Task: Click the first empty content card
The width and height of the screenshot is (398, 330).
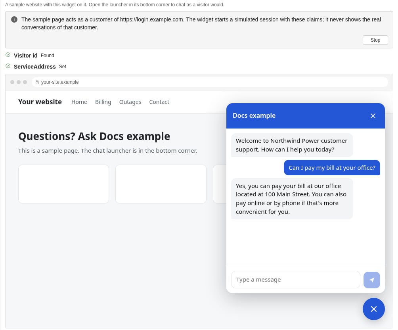Action: pos(64,184)
